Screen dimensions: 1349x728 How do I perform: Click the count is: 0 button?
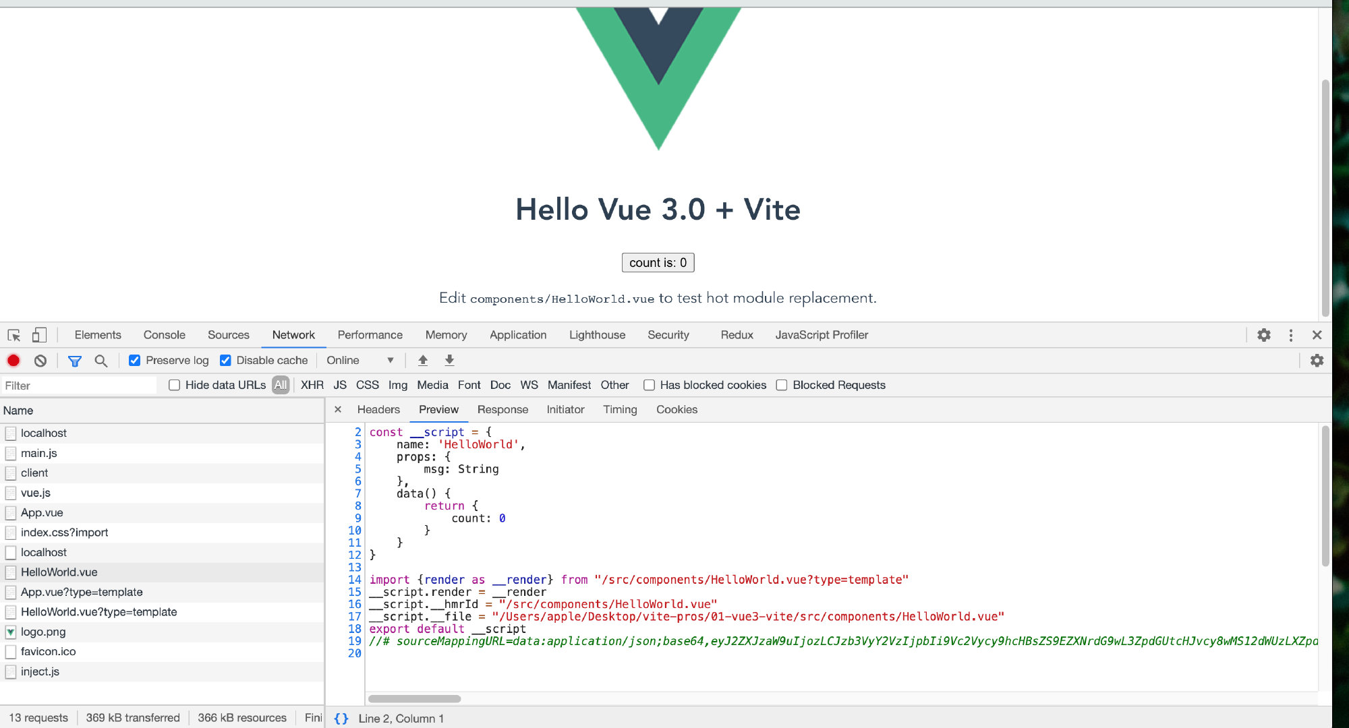[x=658, y=263]
